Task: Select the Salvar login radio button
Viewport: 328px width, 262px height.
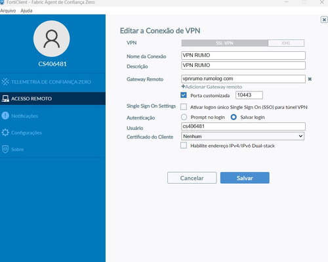Action: pyautogui.click(x=234, y=117)
